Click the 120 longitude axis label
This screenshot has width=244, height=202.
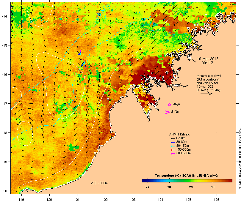49,200
